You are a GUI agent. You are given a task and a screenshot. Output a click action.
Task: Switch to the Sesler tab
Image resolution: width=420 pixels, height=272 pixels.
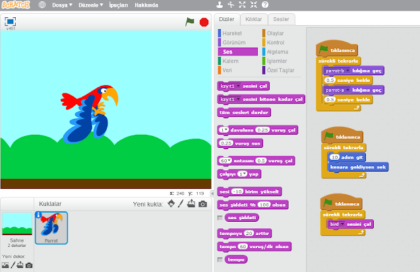point(281,19)
